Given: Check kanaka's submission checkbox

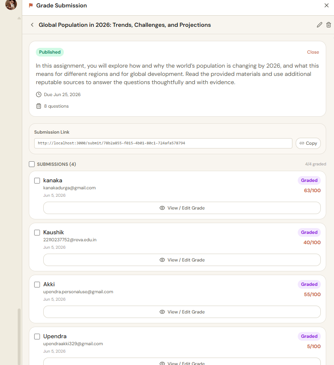Looking at the screenshot, I should click(x=37, y=181).
